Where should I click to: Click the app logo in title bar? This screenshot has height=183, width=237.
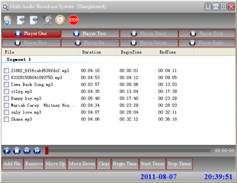pos(5,7)
